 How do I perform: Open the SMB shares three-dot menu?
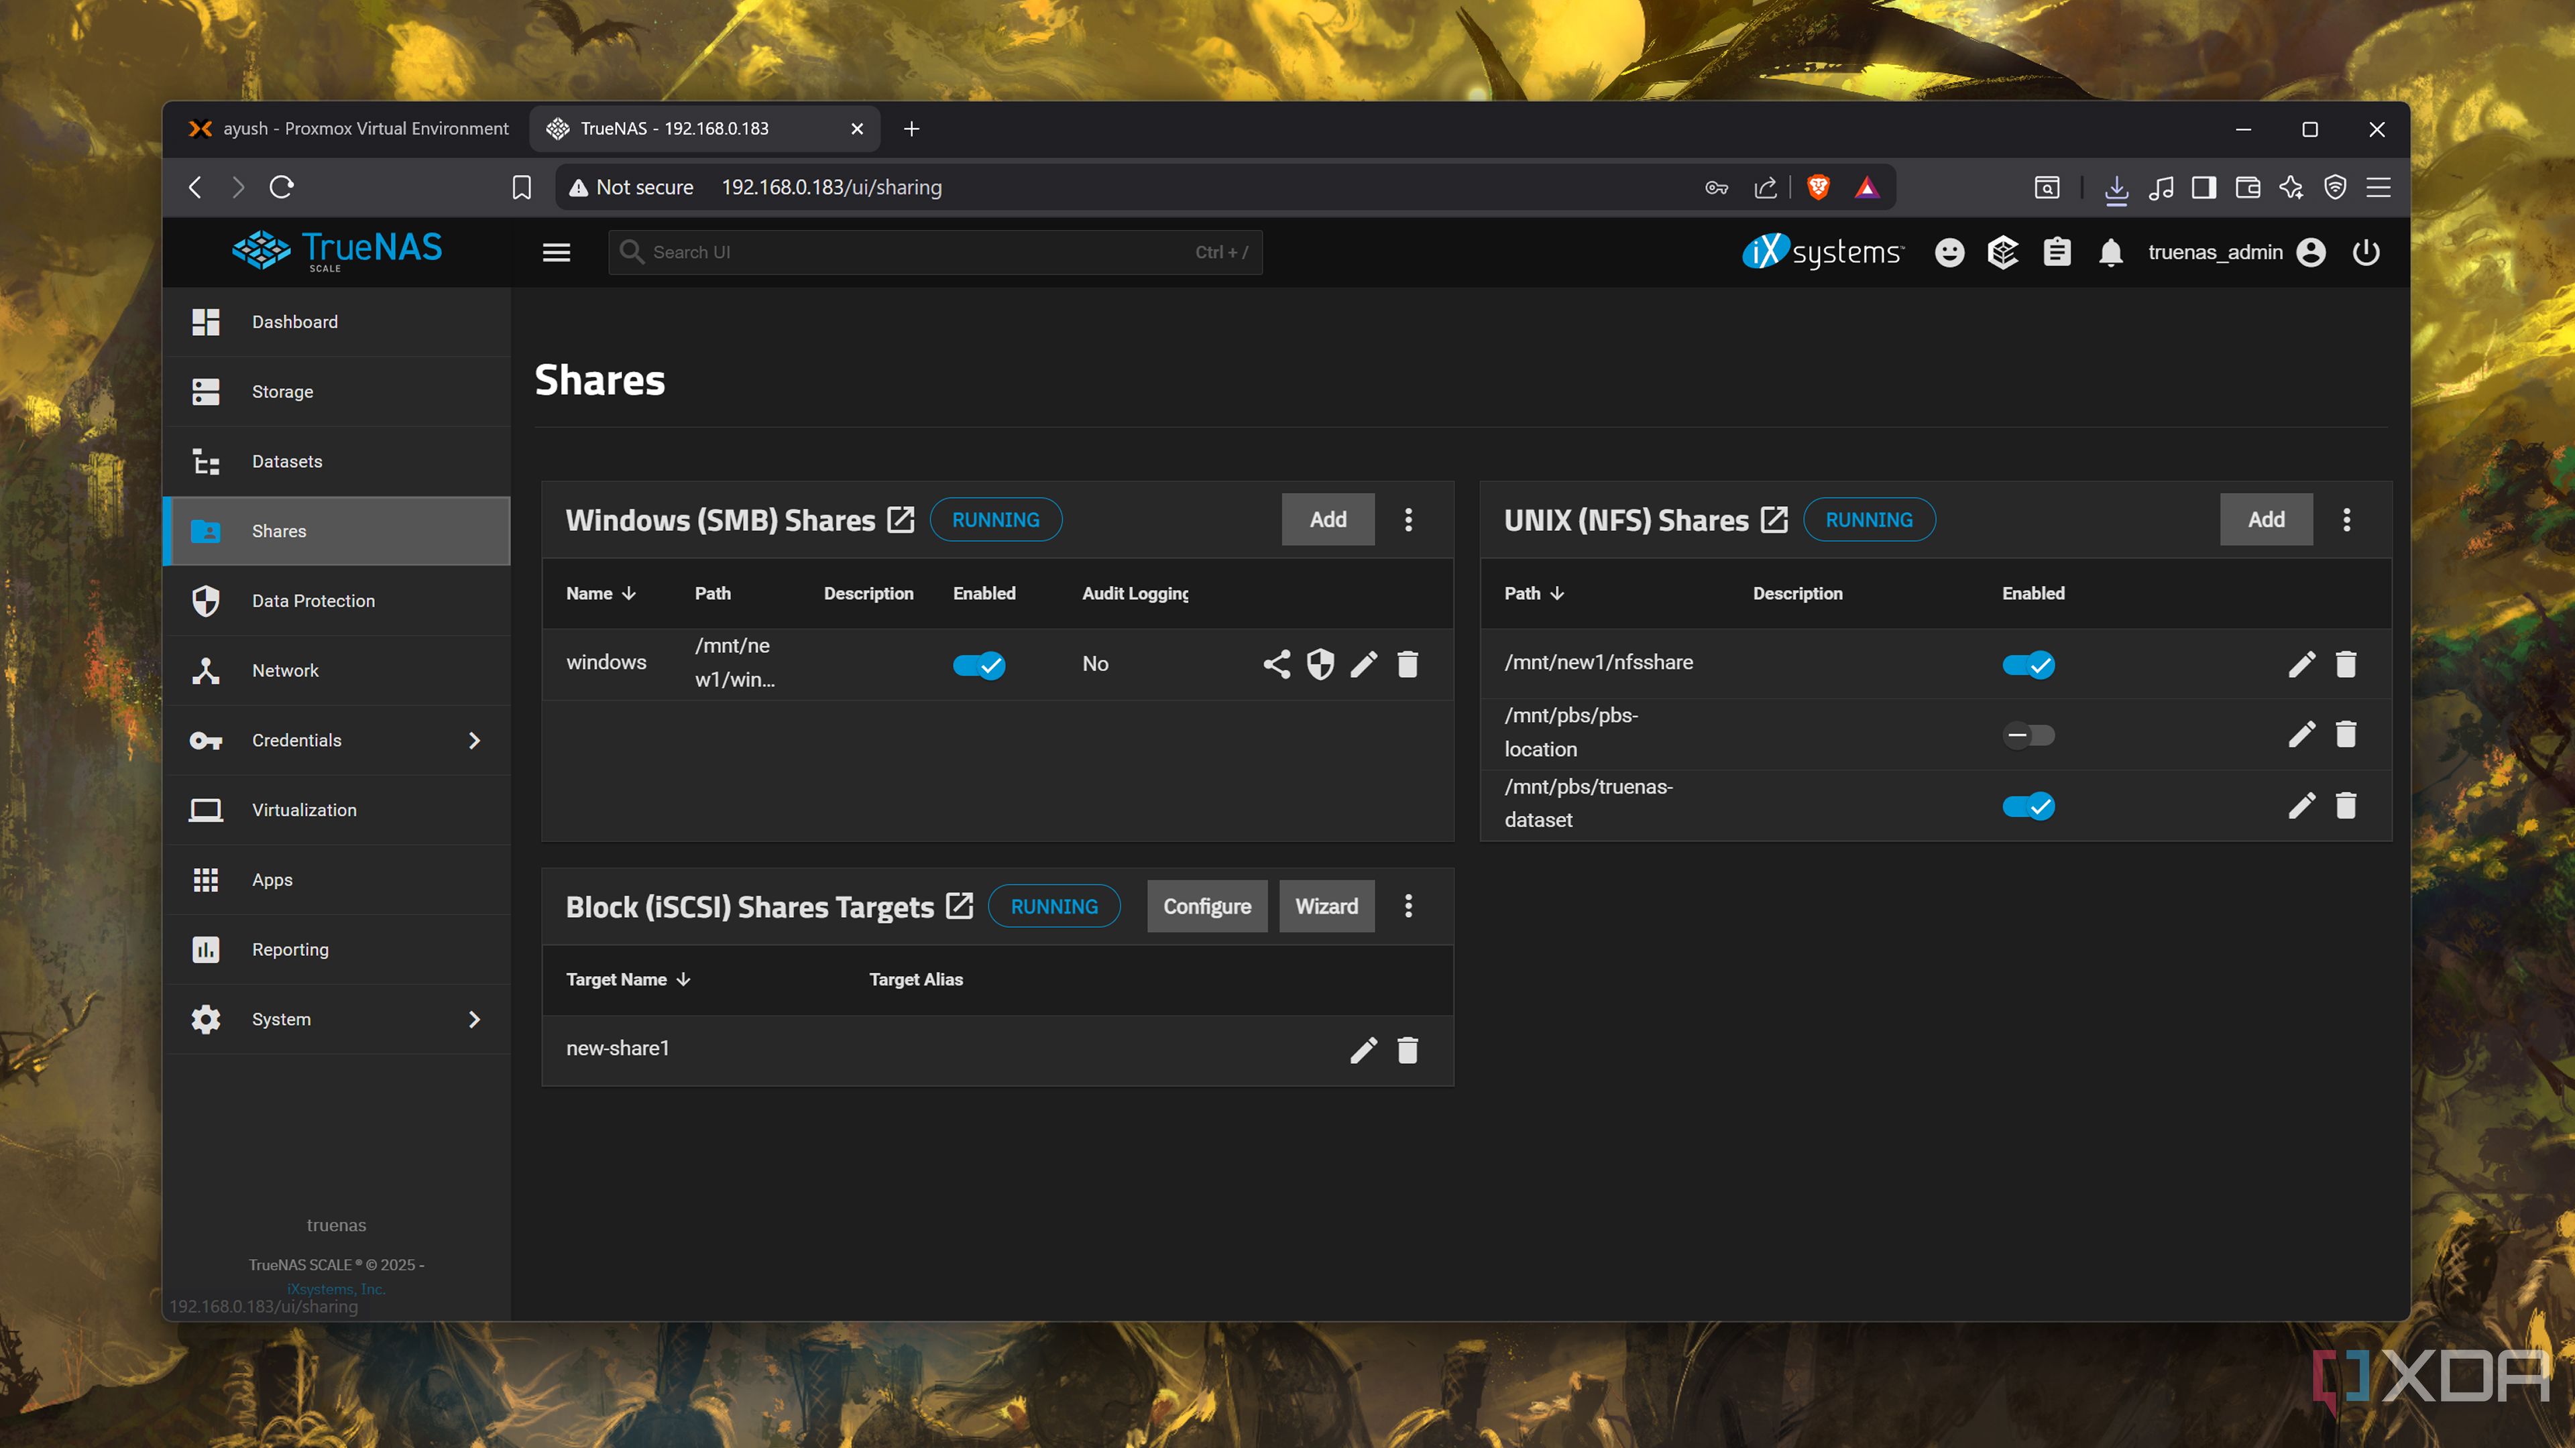pyautogui.click(x=1408, y=520)
